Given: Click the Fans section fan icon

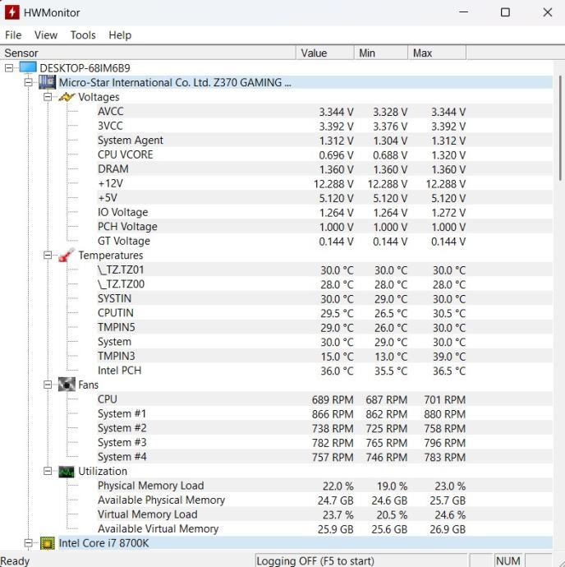Looking at the screenshot, I should pyautogui.click(x=67, y=385).
